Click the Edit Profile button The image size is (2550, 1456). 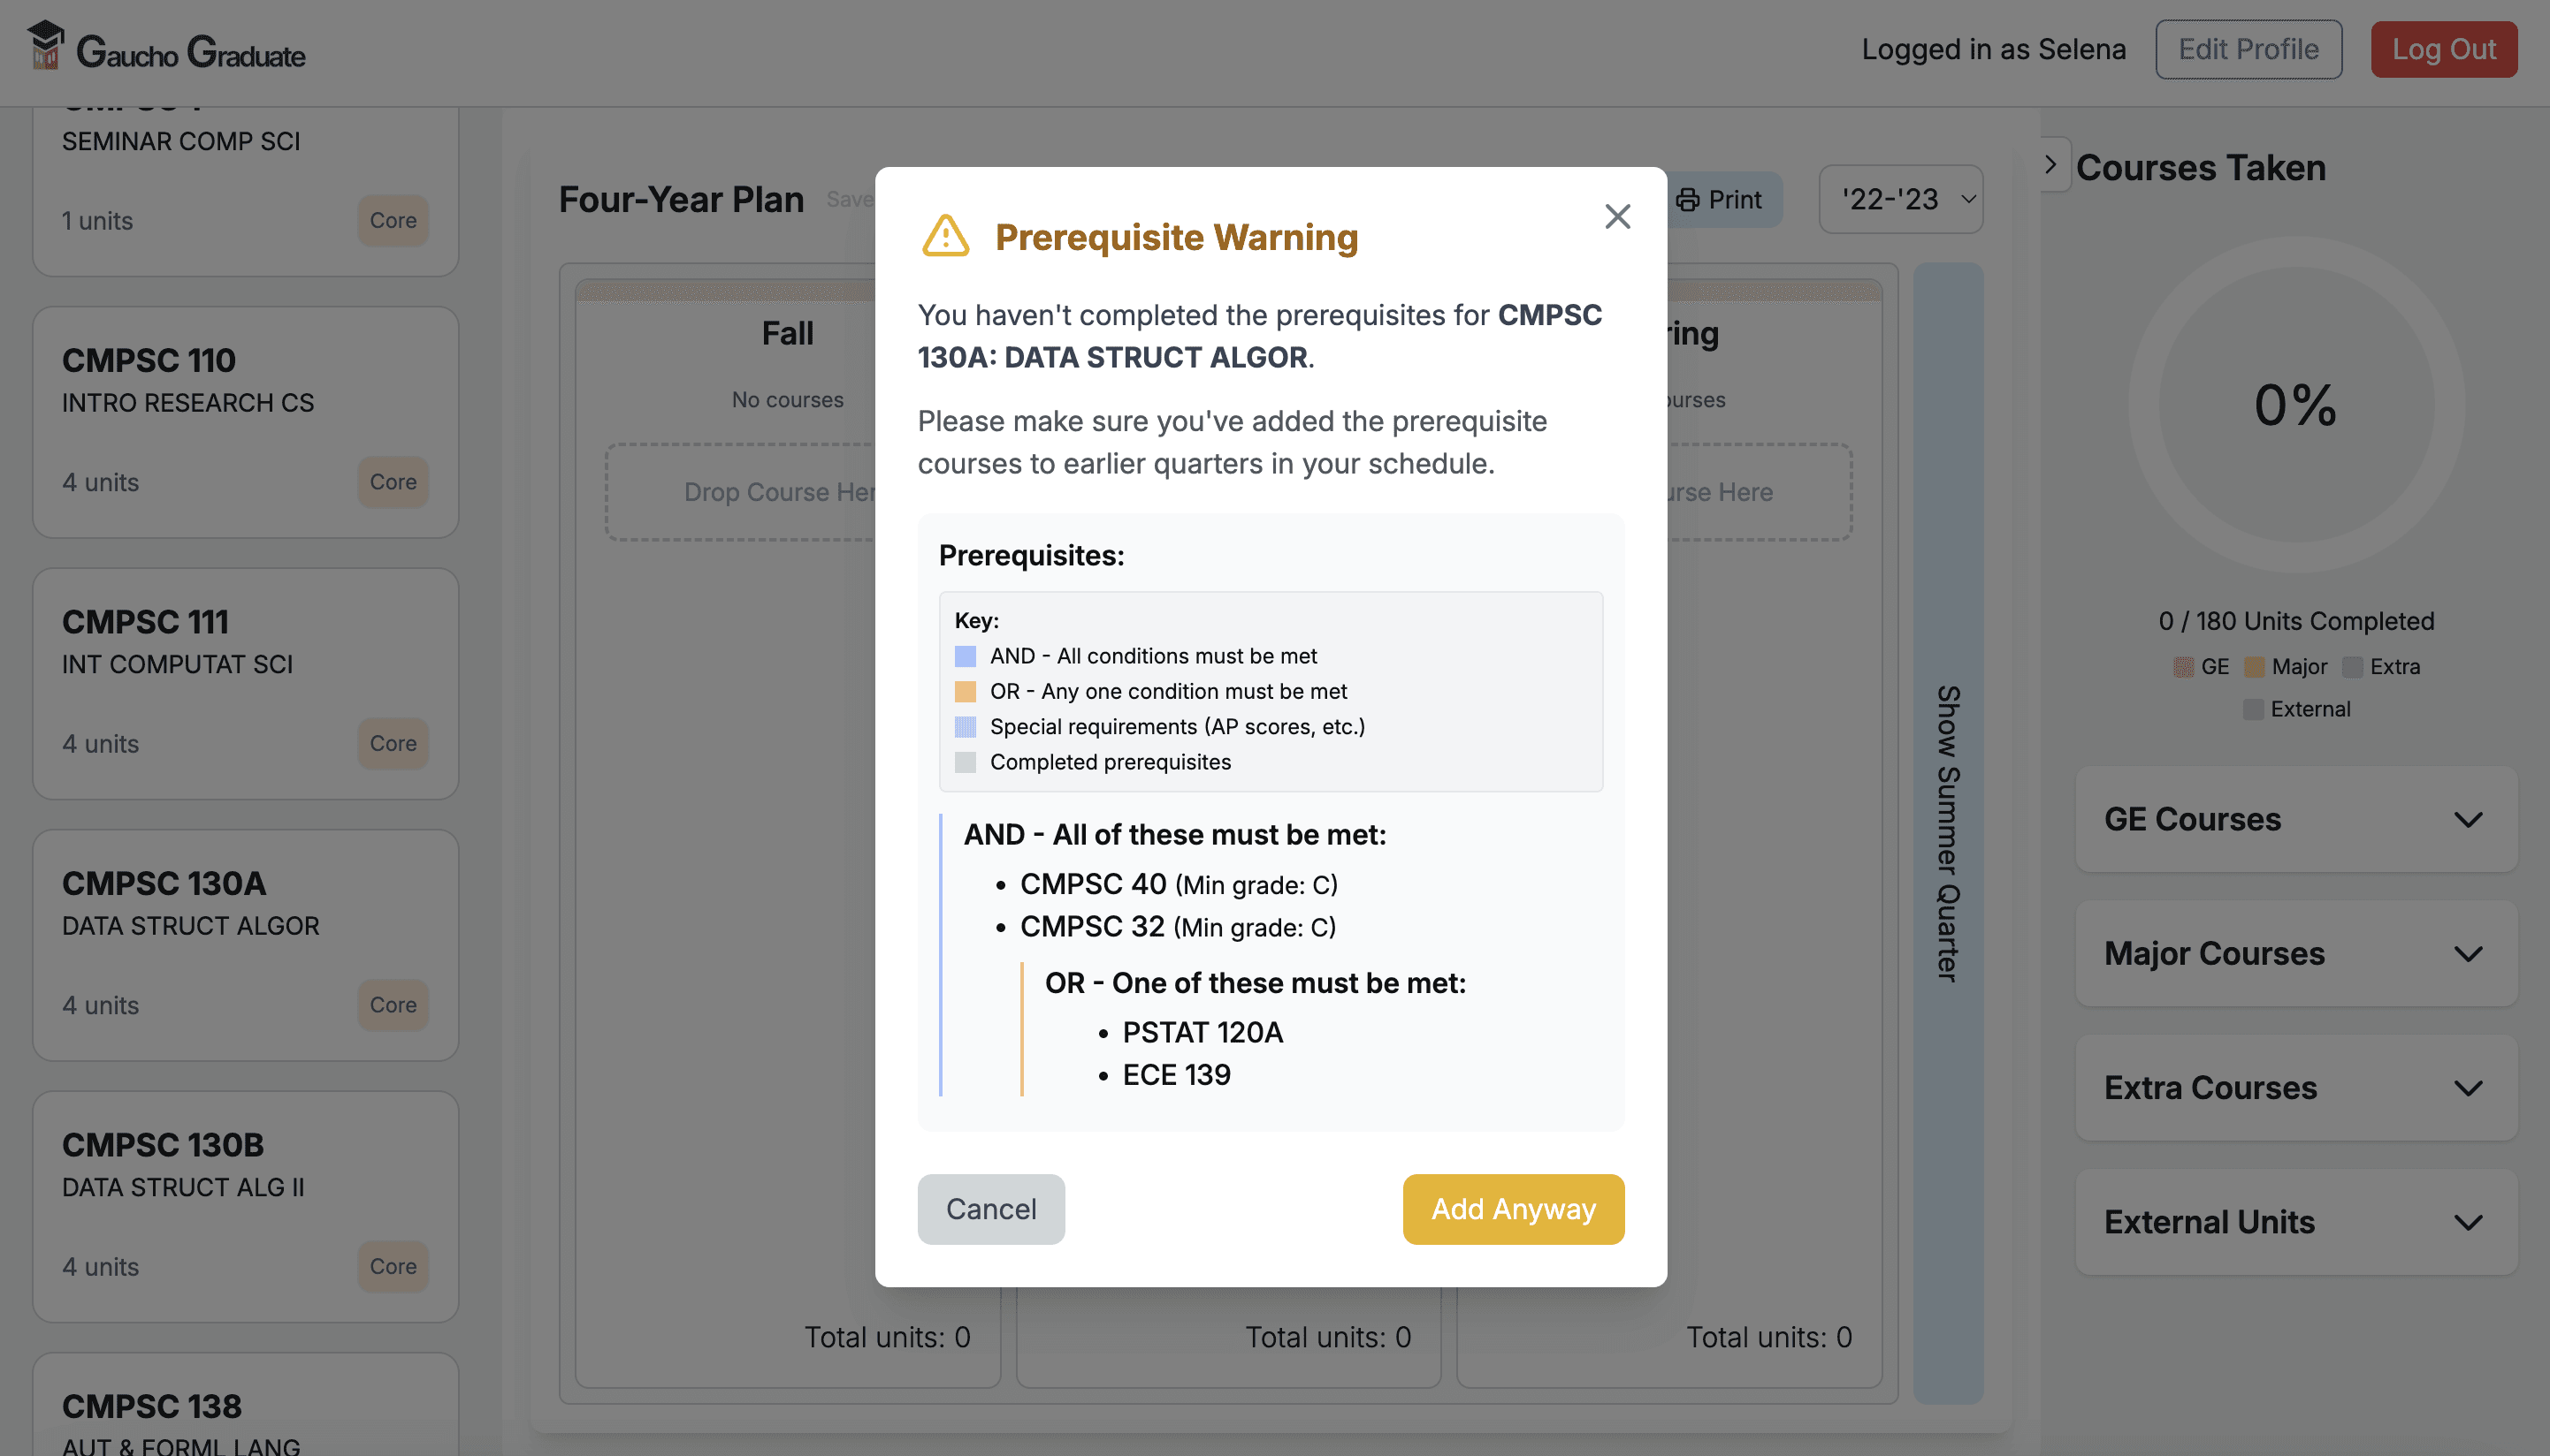2248,49
